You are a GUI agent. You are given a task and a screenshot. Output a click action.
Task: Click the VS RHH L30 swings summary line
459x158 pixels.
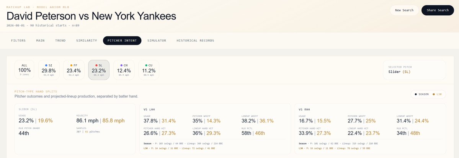[335, 148]
